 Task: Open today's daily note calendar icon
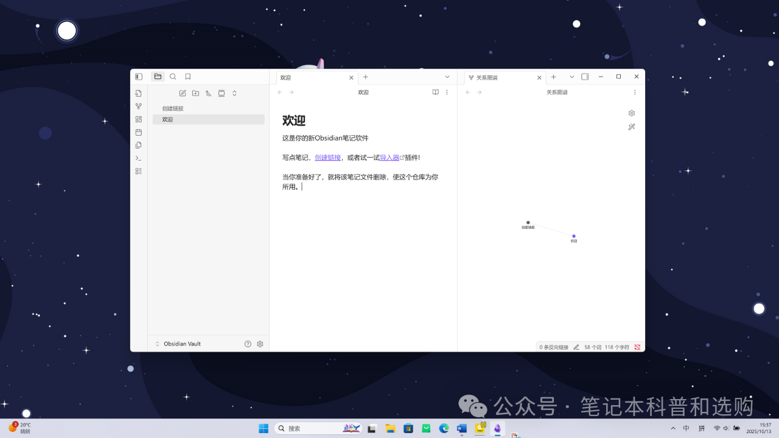coord(139,132)
